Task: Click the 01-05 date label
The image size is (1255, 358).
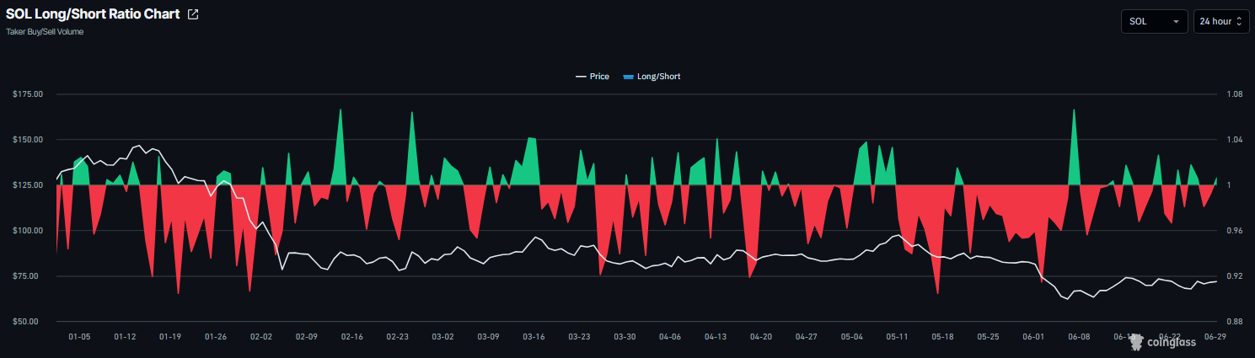Action: tap(79, 336)
